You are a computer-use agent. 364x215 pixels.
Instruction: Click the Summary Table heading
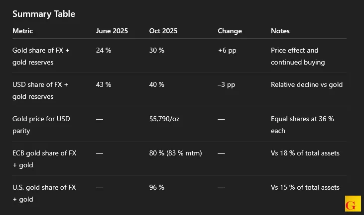(x=44, y=14)
